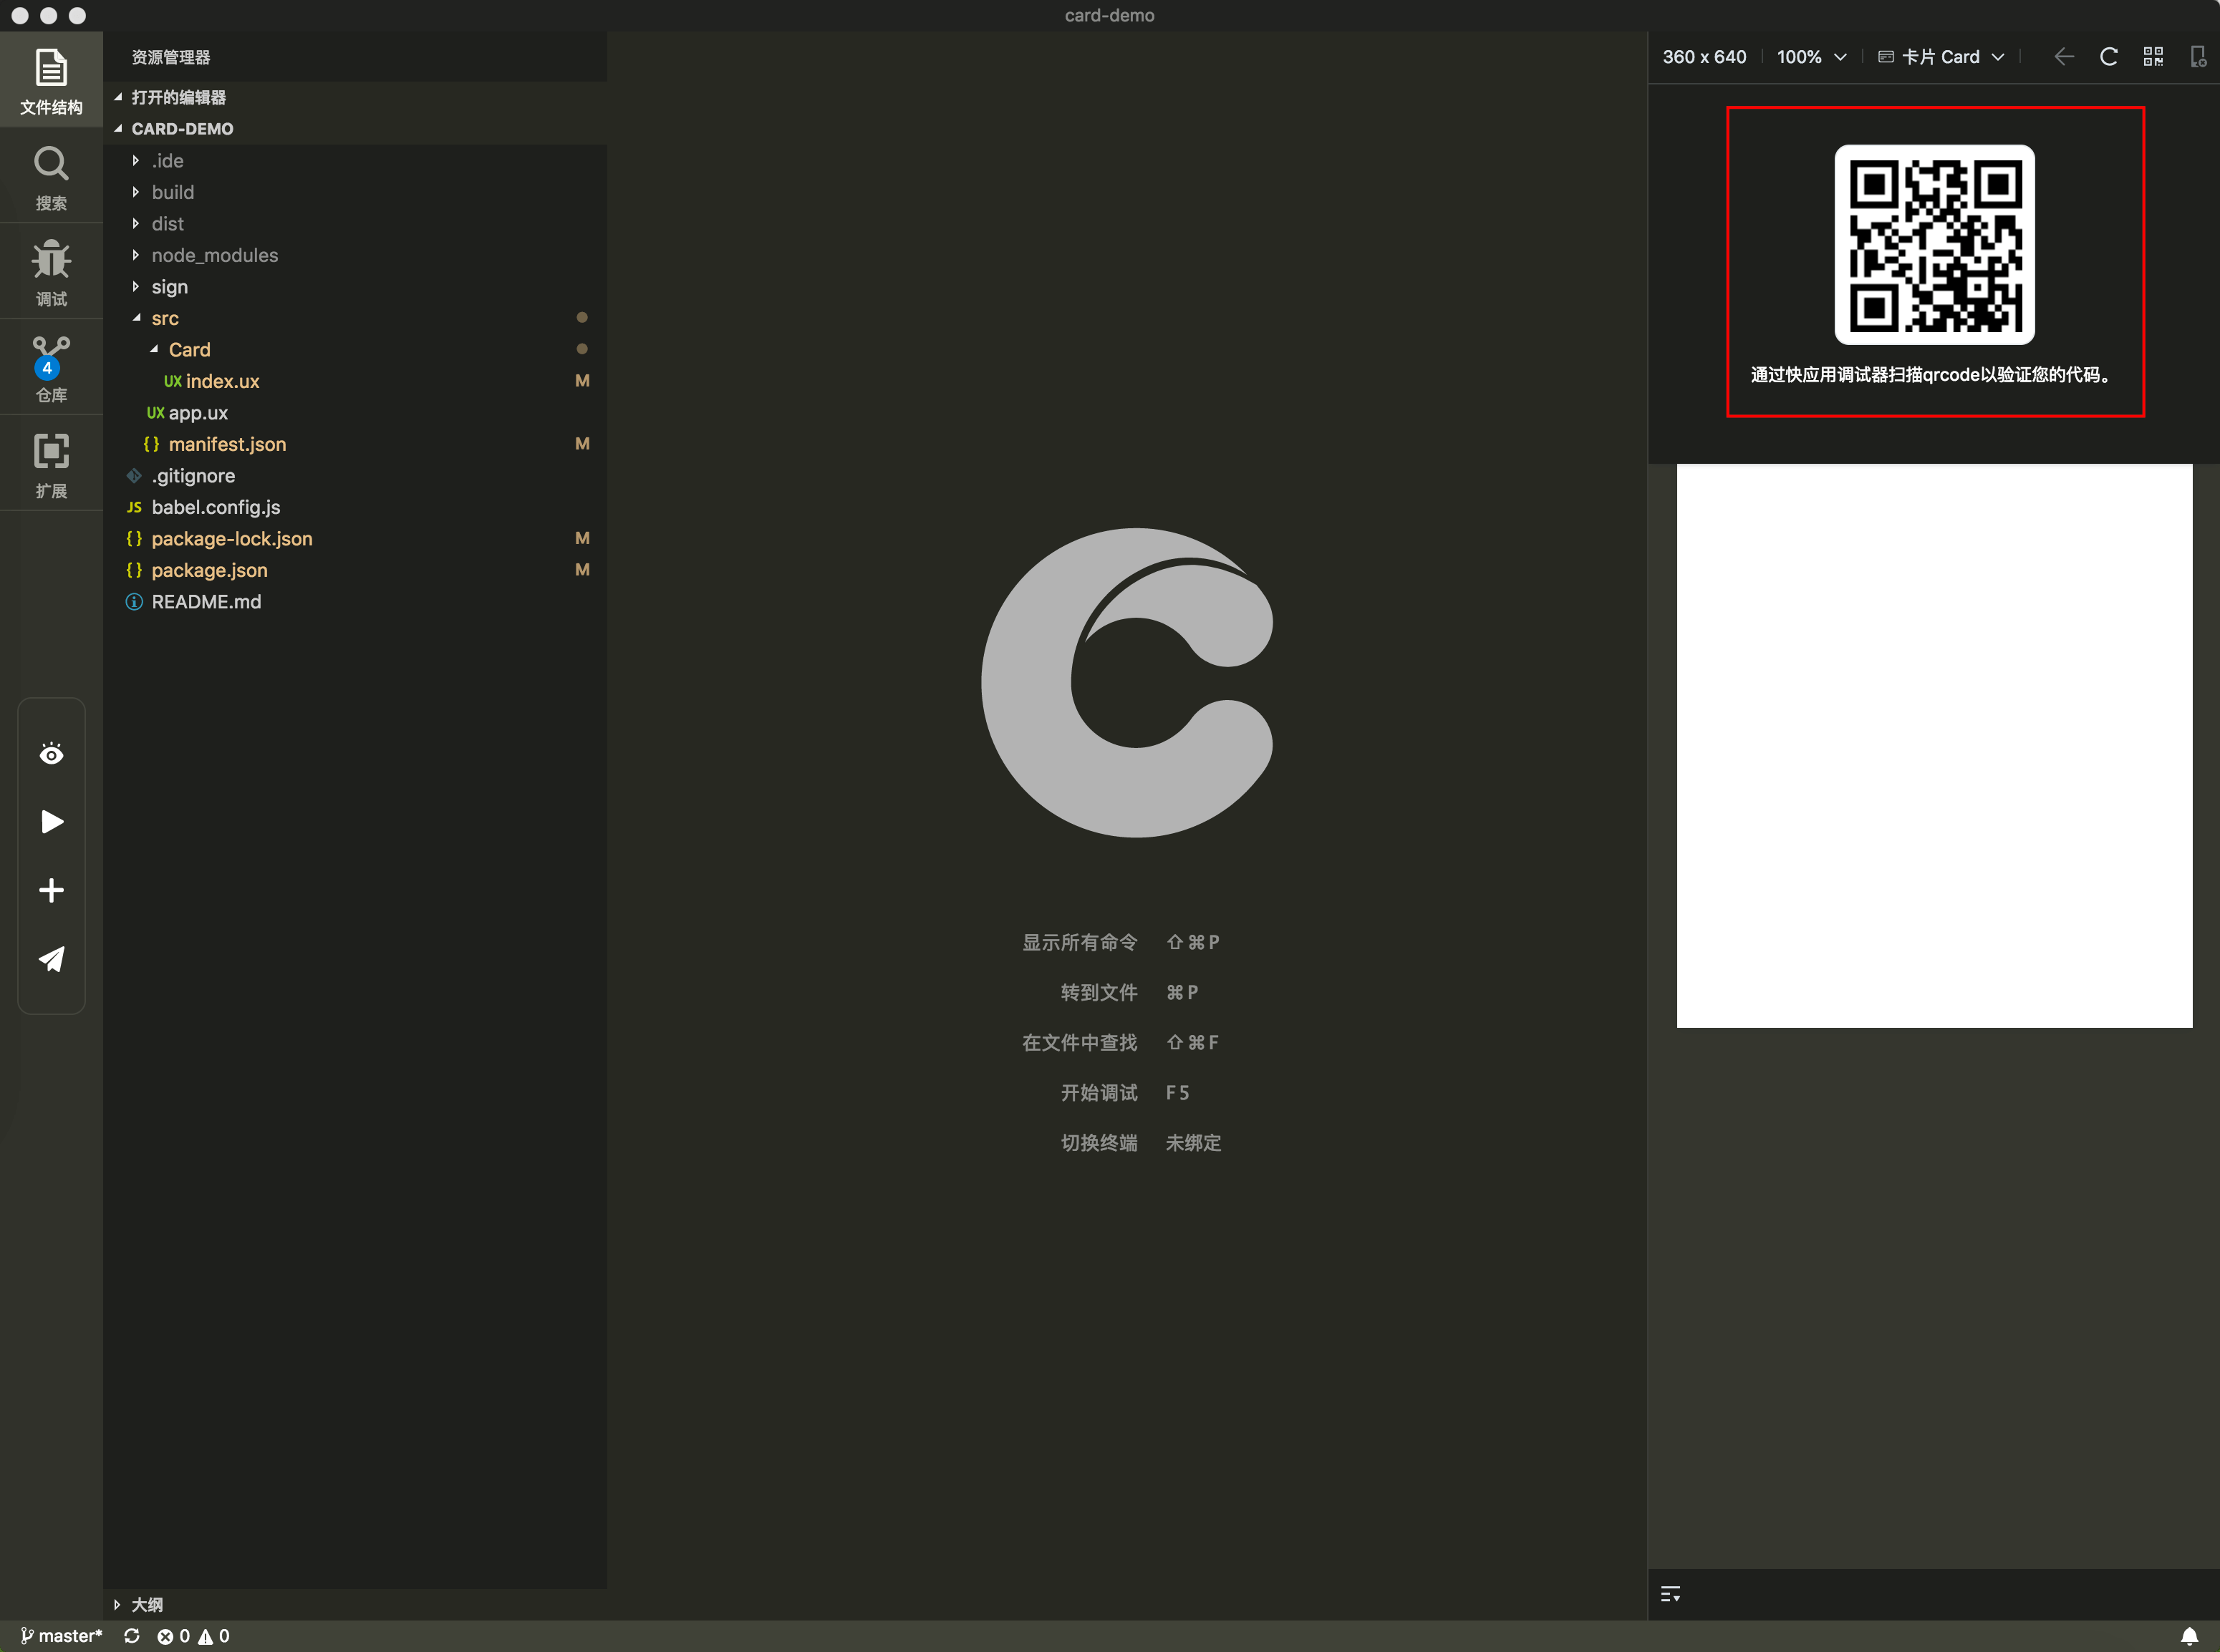Refresh the card preview
Screen dimensions: 2220x1652
[2108, 57]
